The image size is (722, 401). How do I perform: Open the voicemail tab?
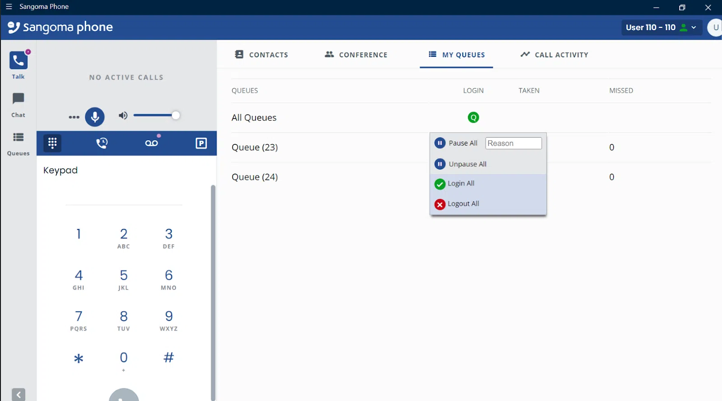[x=152, y=143]
